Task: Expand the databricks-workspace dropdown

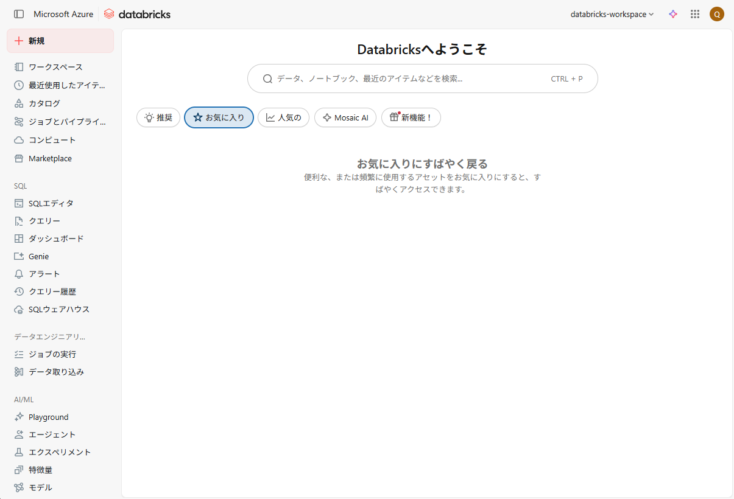Action: [612, 14]
